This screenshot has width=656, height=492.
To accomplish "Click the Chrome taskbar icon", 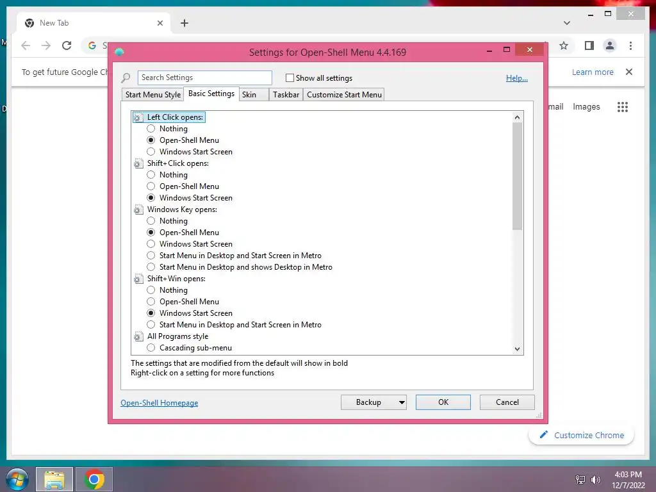I will (x=94, y=479).
